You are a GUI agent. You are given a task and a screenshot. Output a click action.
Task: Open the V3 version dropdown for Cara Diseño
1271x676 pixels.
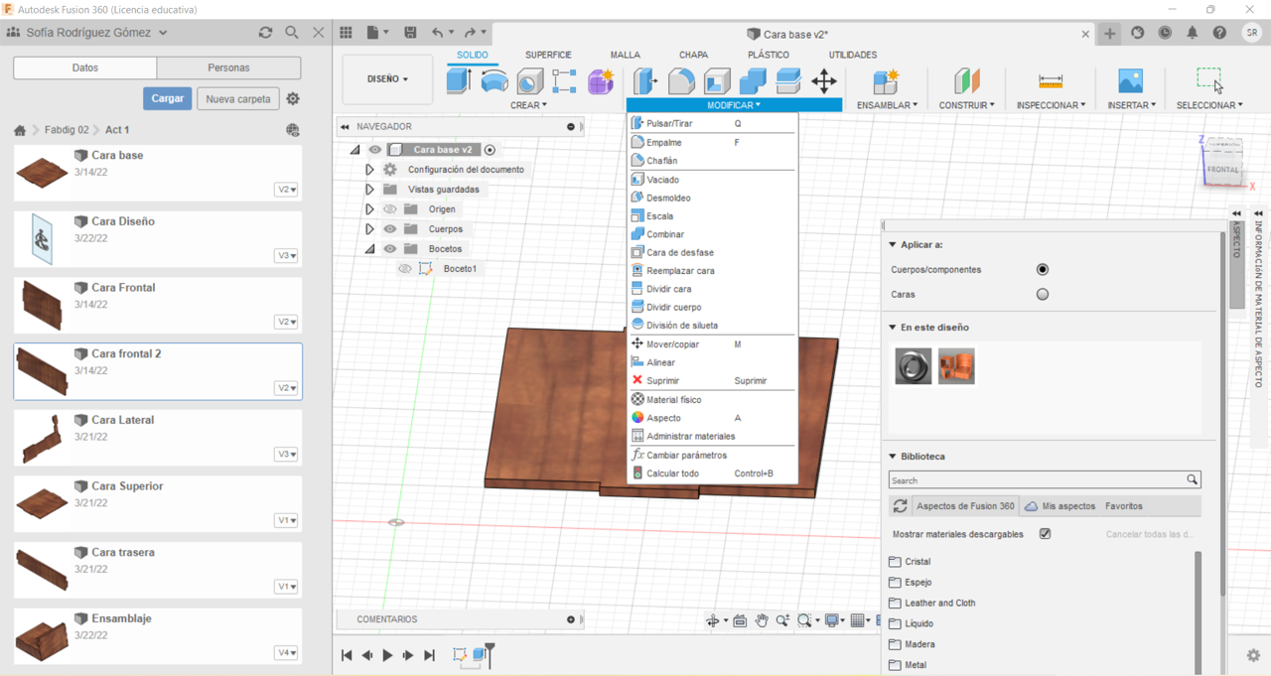286,256
